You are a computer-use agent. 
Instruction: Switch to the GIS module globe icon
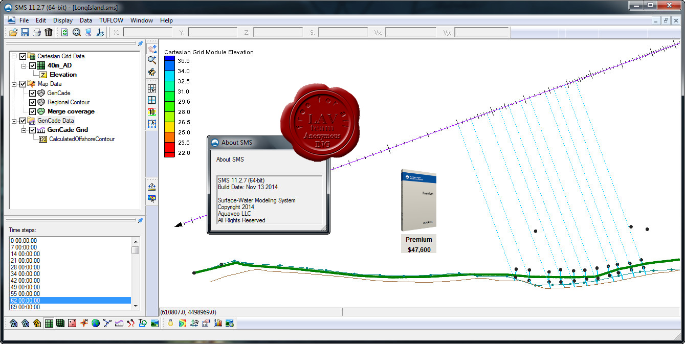pyautogui.click(x=96, y=323)
